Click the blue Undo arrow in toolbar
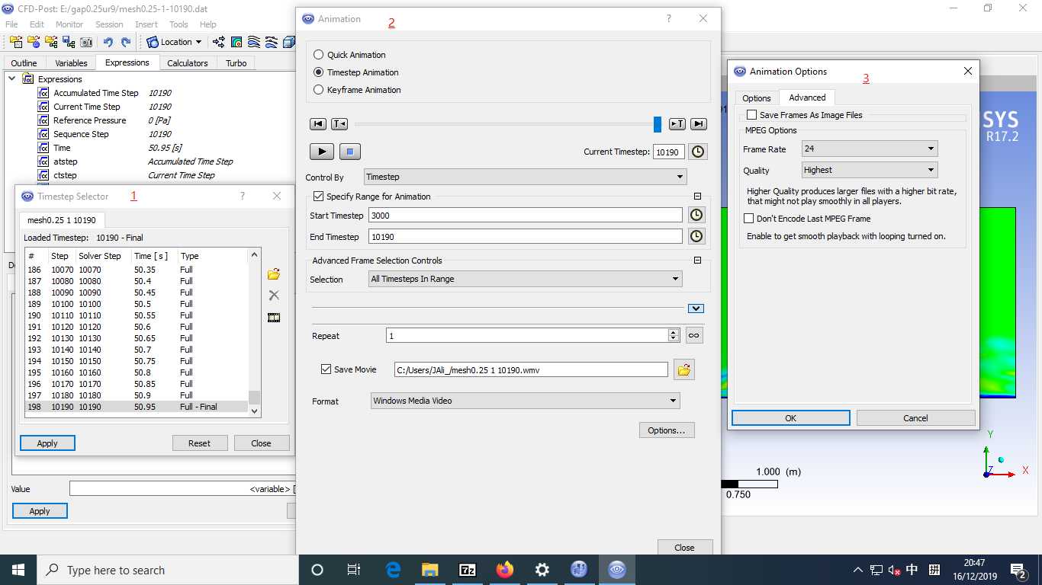 click(108, 42)
